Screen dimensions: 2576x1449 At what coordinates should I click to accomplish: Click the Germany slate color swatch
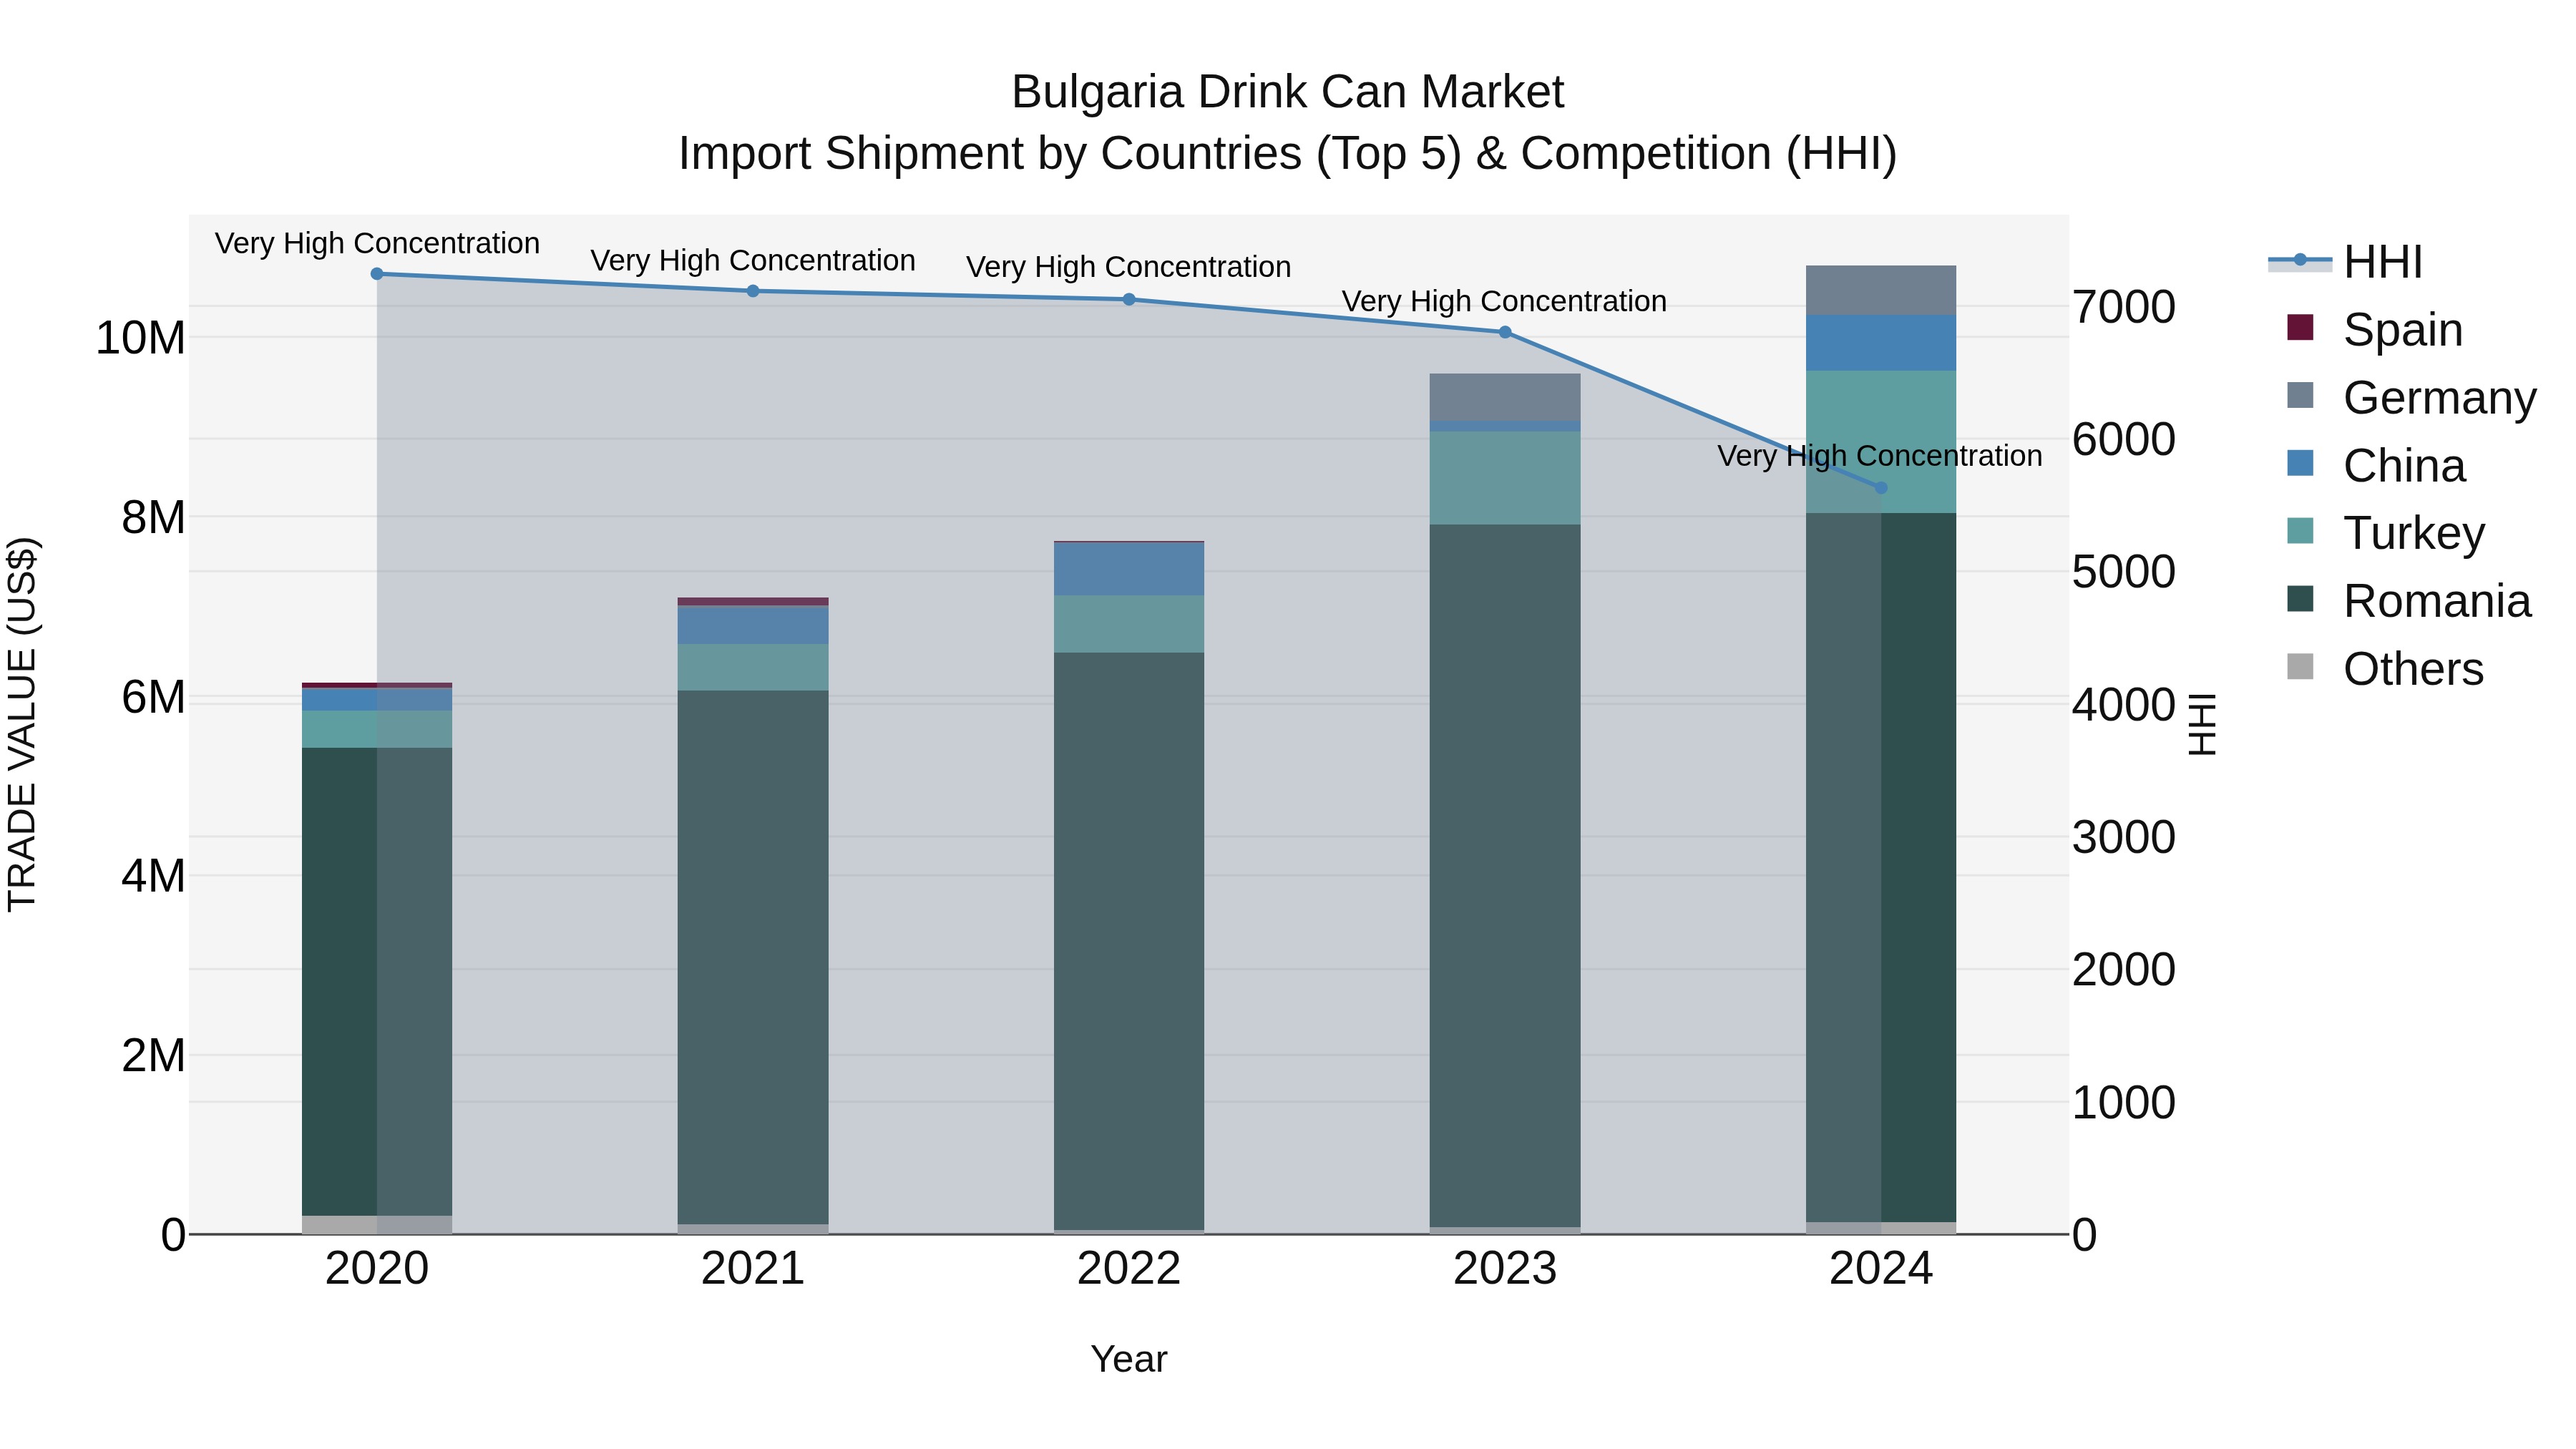[2300, 395]
